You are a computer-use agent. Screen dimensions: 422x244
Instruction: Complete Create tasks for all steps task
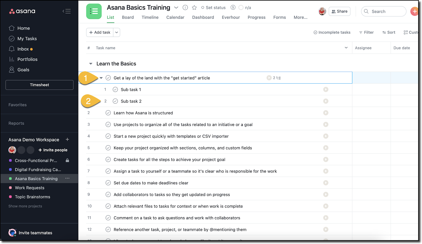tap(108, 159)
